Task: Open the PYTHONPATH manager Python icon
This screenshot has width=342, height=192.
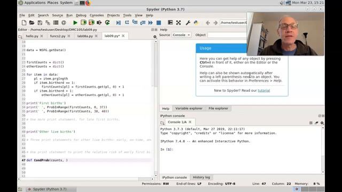Action: pos(196,22)
